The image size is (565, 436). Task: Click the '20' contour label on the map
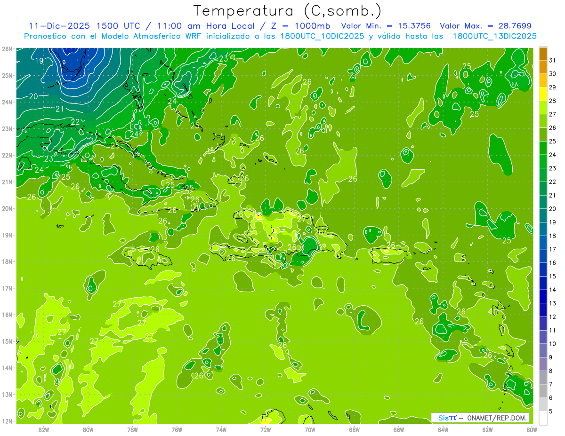33,96
